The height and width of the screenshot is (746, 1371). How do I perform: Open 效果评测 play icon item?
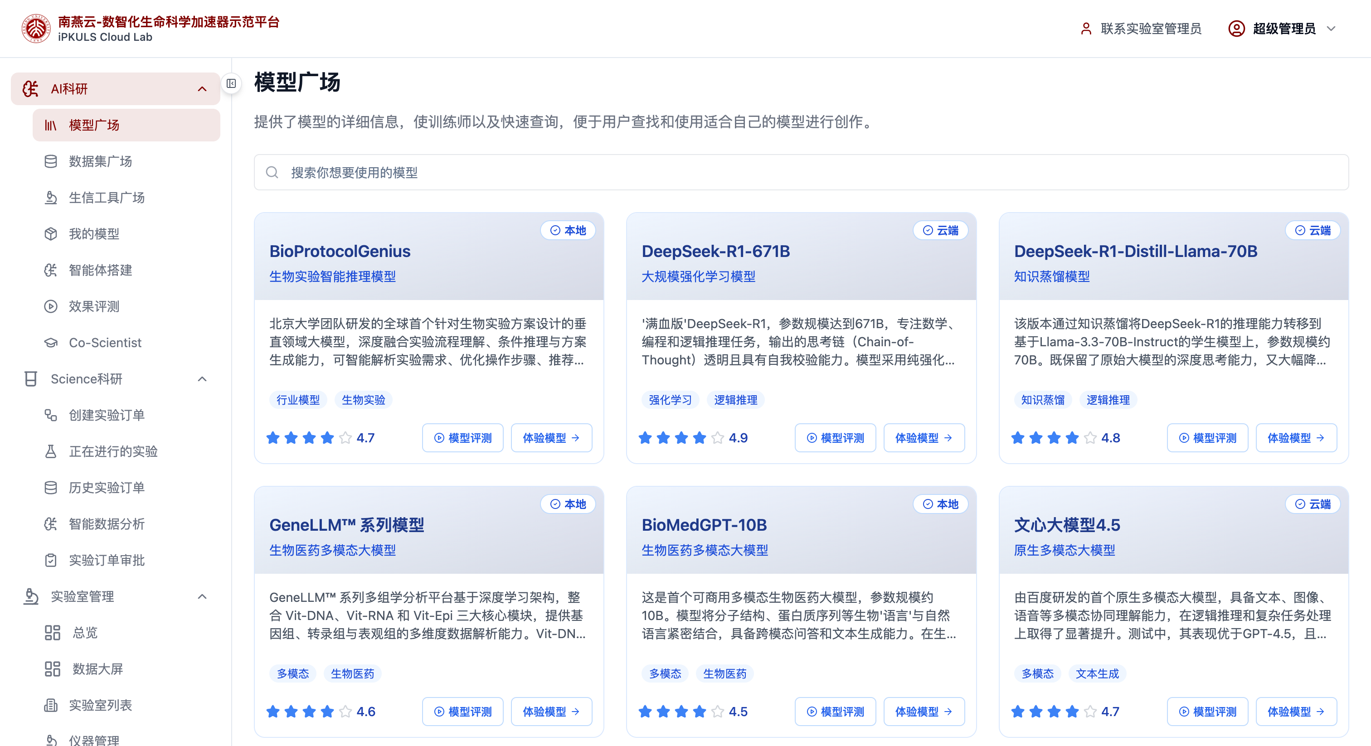point(51,306)
